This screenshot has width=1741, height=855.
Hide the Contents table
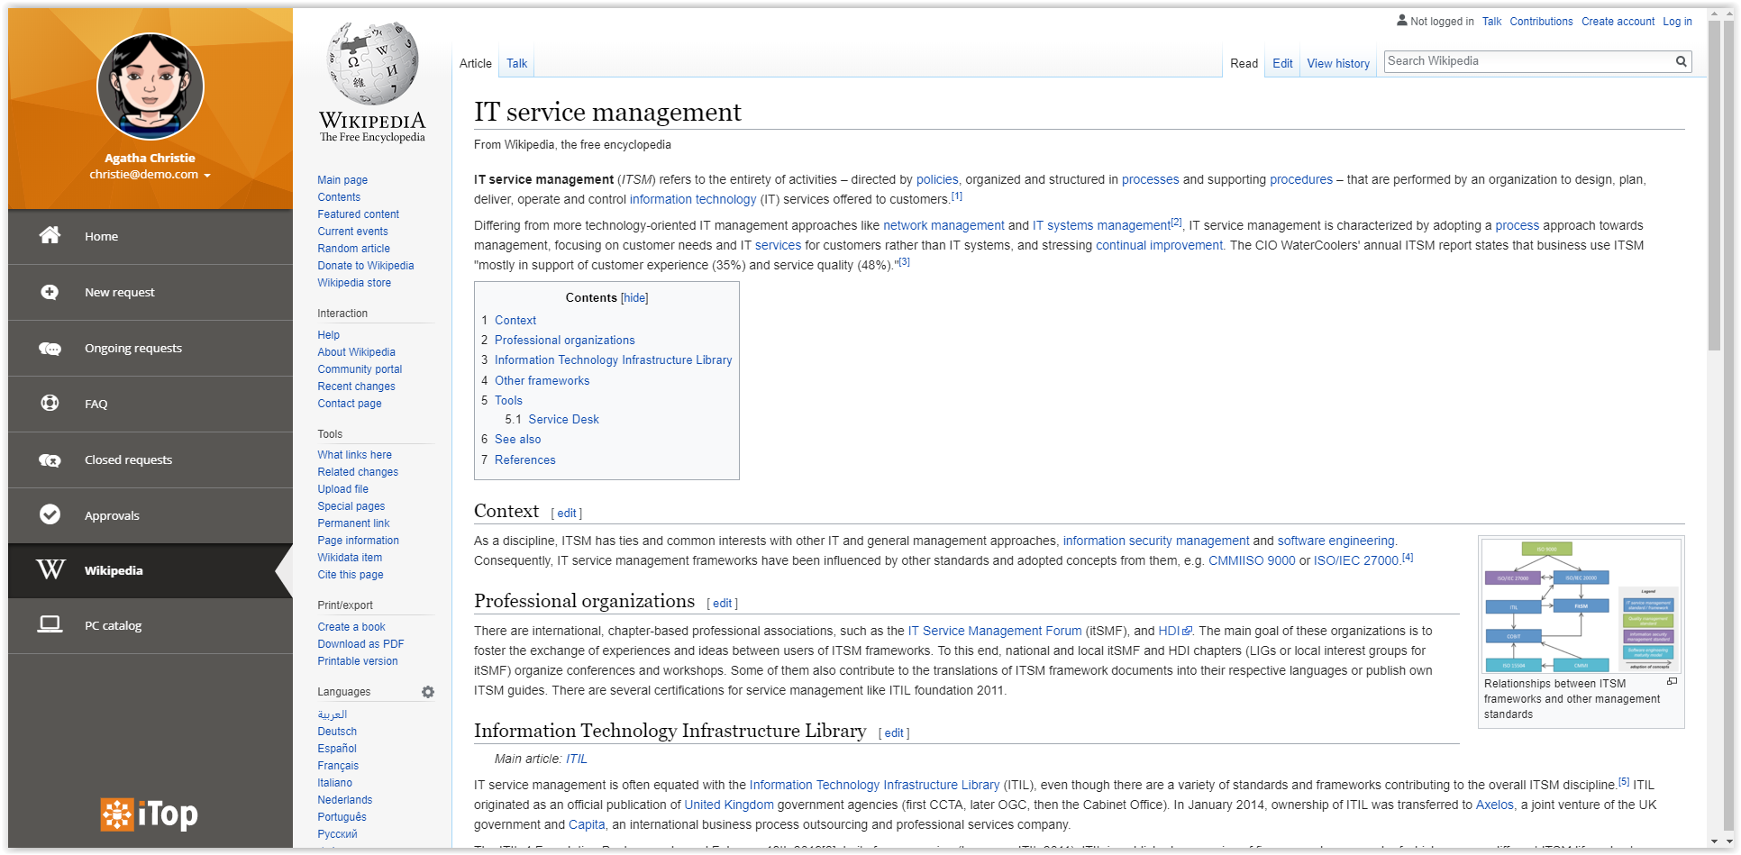pyautogui.click(x=634, y=298)
